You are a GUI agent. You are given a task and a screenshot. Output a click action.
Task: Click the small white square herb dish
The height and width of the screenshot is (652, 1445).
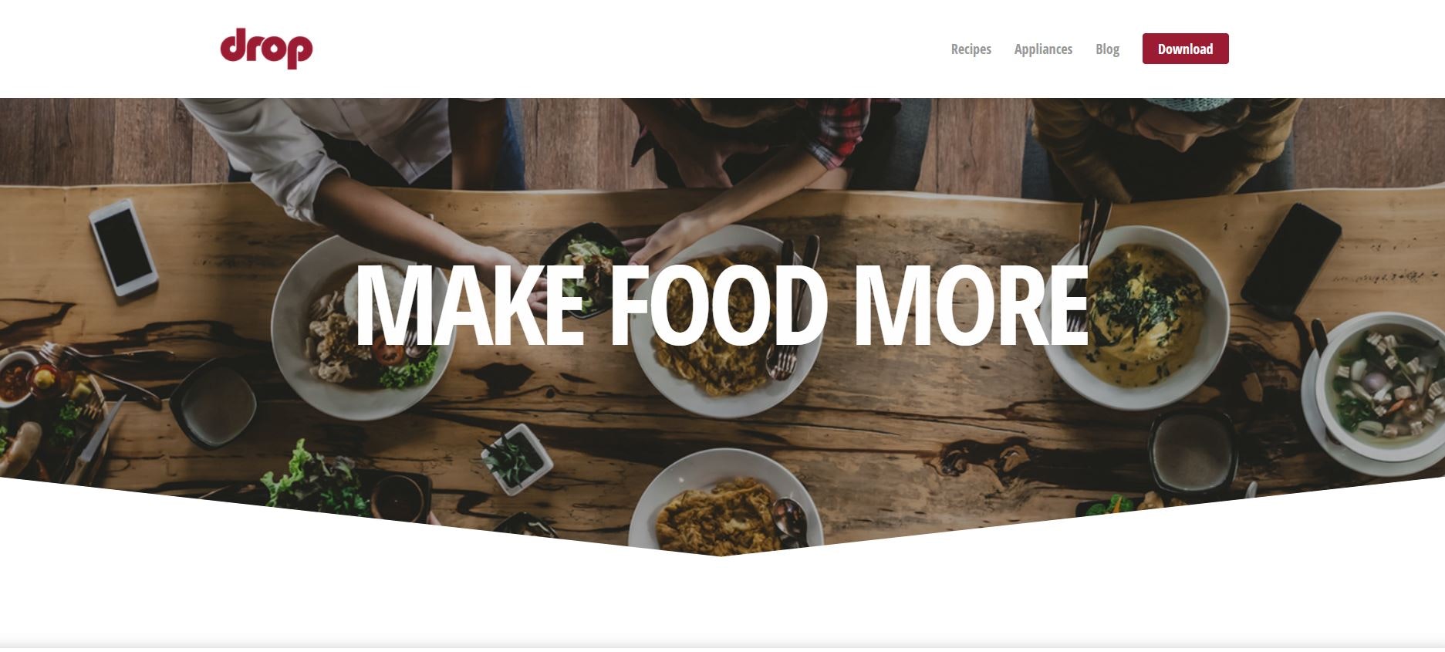[x=516, y=459]
